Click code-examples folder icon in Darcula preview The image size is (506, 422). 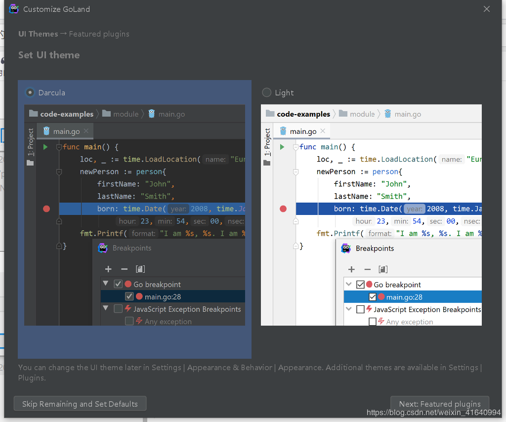pos(33,114)
